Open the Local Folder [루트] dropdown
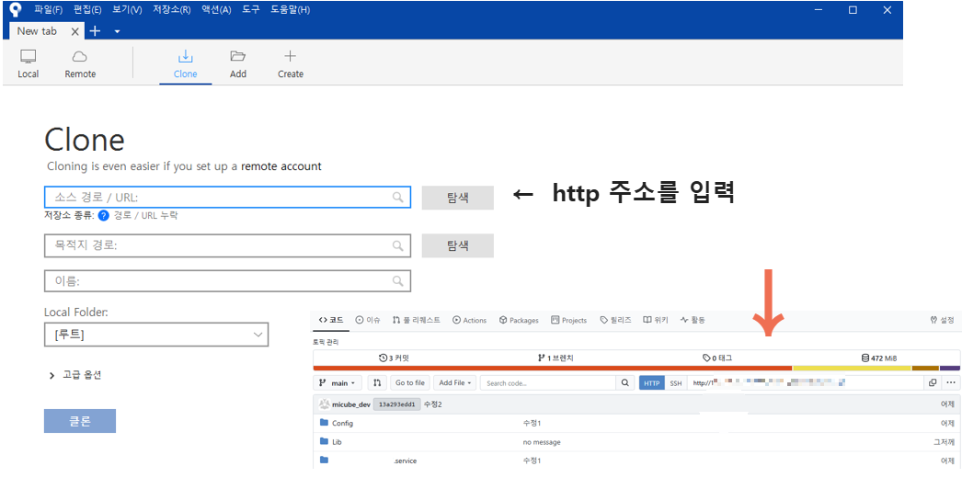The image size is (962, 489). (156, 335)
